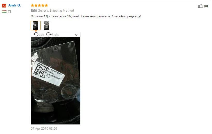Click the (0) helpful vote count

[x=206, y=6]
